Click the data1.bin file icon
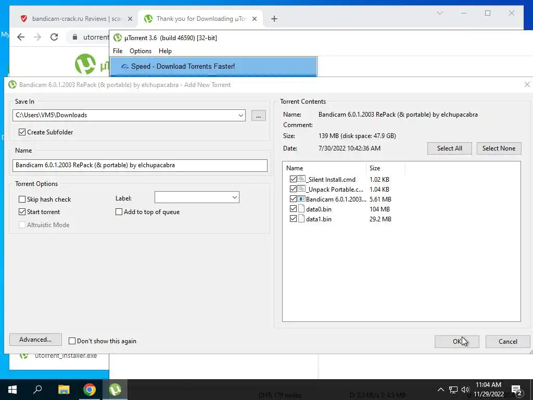This screenshot has height=400, width=533. tap(301, 219)
